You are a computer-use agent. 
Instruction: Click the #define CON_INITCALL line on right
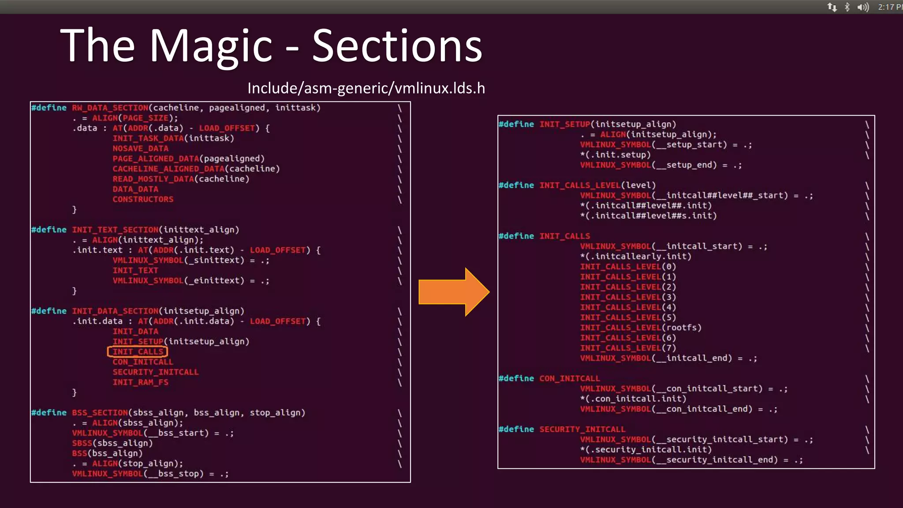tap(549, 378)
